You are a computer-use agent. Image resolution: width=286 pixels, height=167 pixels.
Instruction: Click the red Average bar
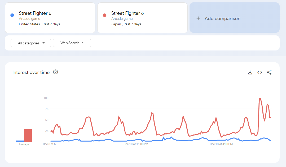coord(28,135)
